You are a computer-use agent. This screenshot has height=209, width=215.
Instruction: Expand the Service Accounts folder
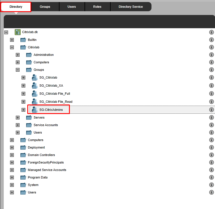coord(18,125)
